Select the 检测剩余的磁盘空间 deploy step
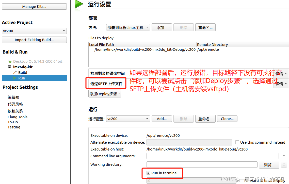The image size is (289, 184). (107, 74)
